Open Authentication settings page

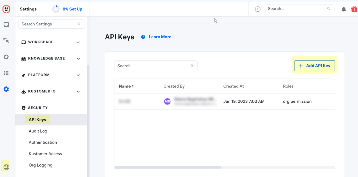tap(43, 142)
